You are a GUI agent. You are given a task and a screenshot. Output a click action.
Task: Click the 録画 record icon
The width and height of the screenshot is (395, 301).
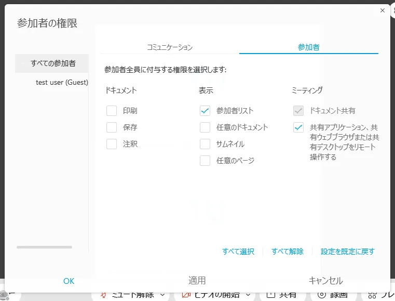(322, 295)
